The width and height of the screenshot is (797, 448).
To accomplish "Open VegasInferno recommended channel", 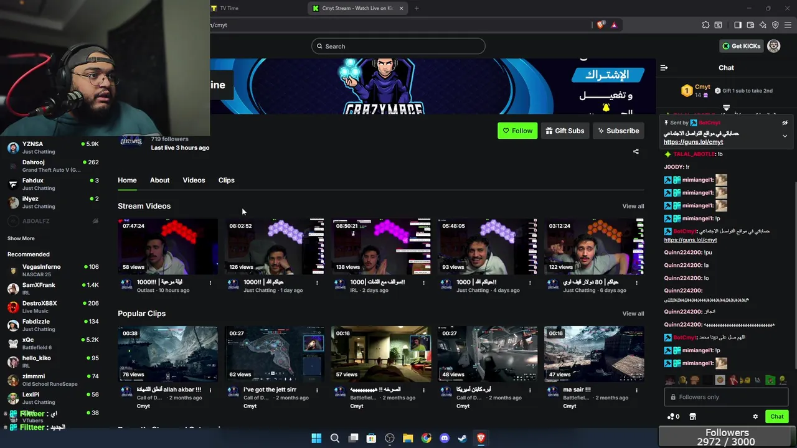I will click(x=53, y=270).
